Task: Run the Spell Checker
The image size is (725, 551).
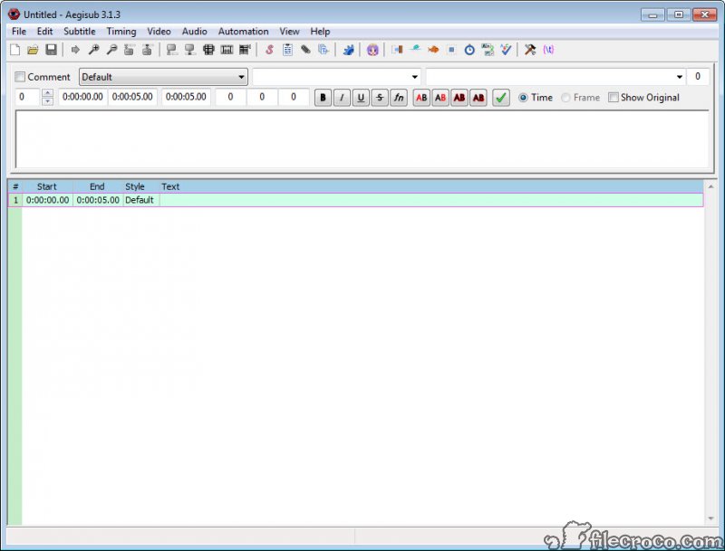Action: (x=506, y=50)
